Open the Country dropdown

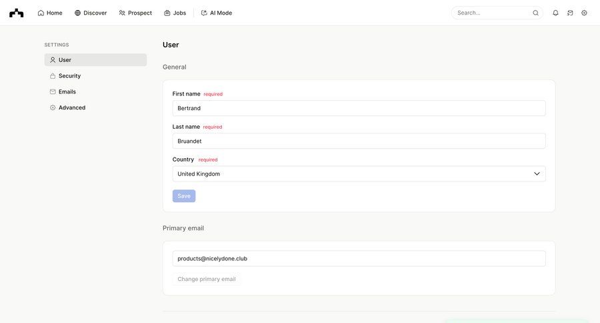[359, 174]
